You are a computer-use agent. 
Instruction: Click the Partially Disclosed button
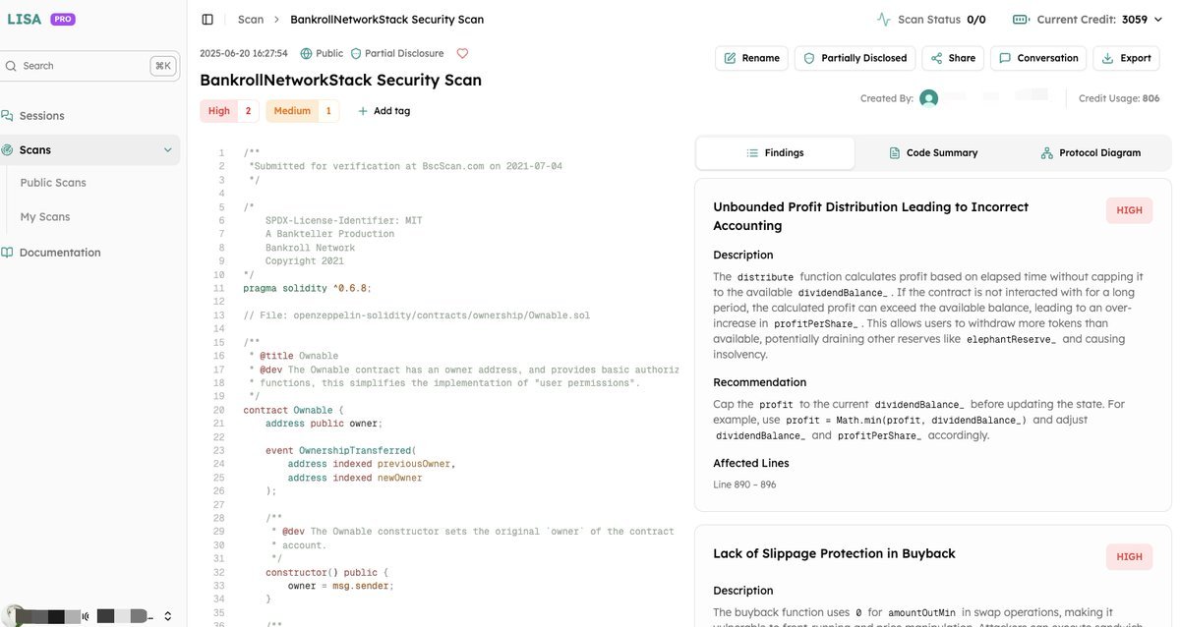click(855, 58)
